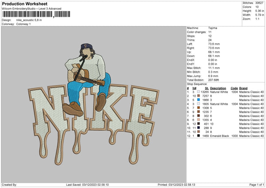Click the 'Down:' label

(191, 56)
